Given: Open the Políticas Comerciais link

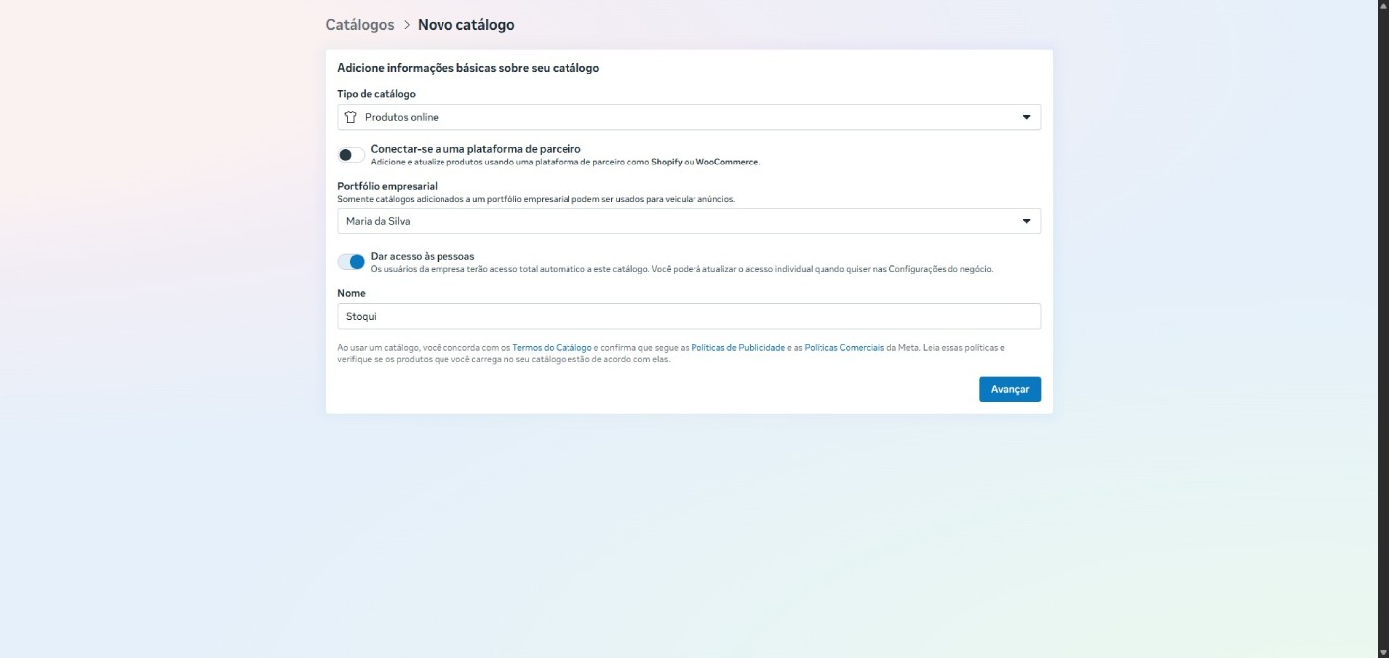Looking at the screenshot, I should pos(843,348).
